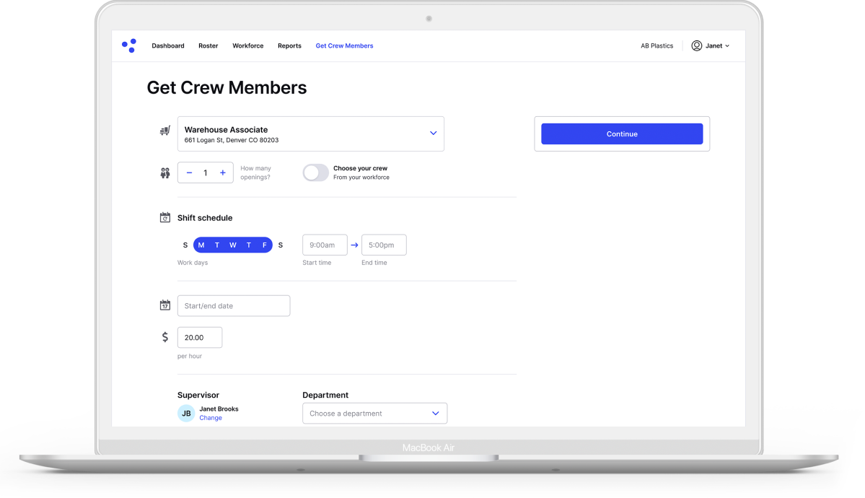Image resolution: width=865 pixels, height=498 pixels.
Task: Click the warehouse forklift job icon
Action: click(165, 131)
